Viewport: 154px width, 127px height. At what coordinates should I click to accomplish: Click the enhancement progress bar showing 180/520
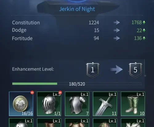[x=77, y=84]
